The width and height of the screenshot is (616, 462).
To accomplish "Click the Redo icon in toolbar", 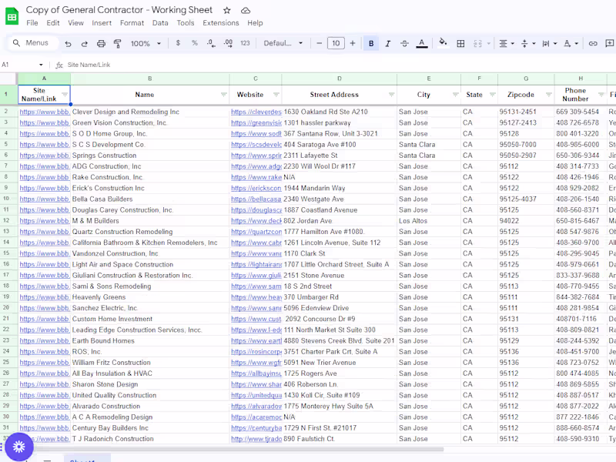I will (84, 44).
